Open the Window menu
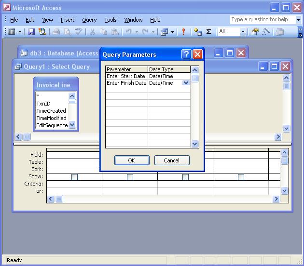The image size is (304, 266). [133, 20]
